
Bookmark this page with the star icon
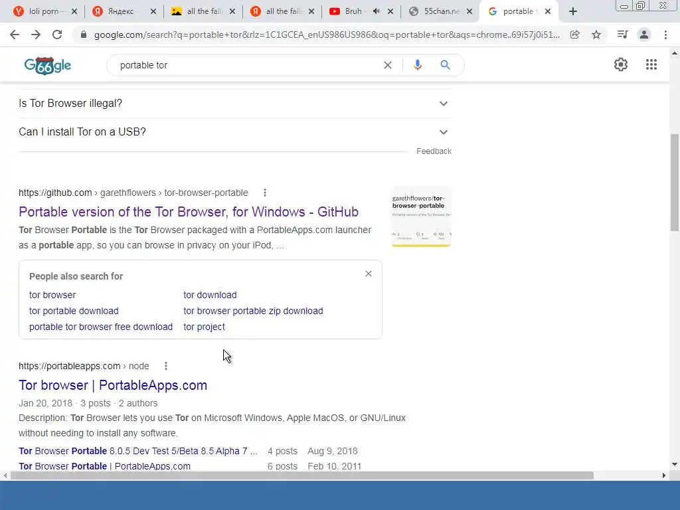tap(596, 35)
